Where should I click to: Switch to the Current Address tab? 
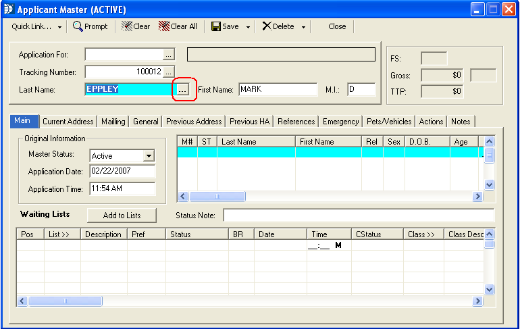coord(68,122)
